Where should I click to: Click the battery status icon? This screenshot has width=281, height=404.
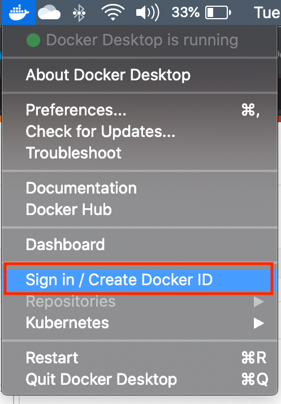tap(218, 12)
